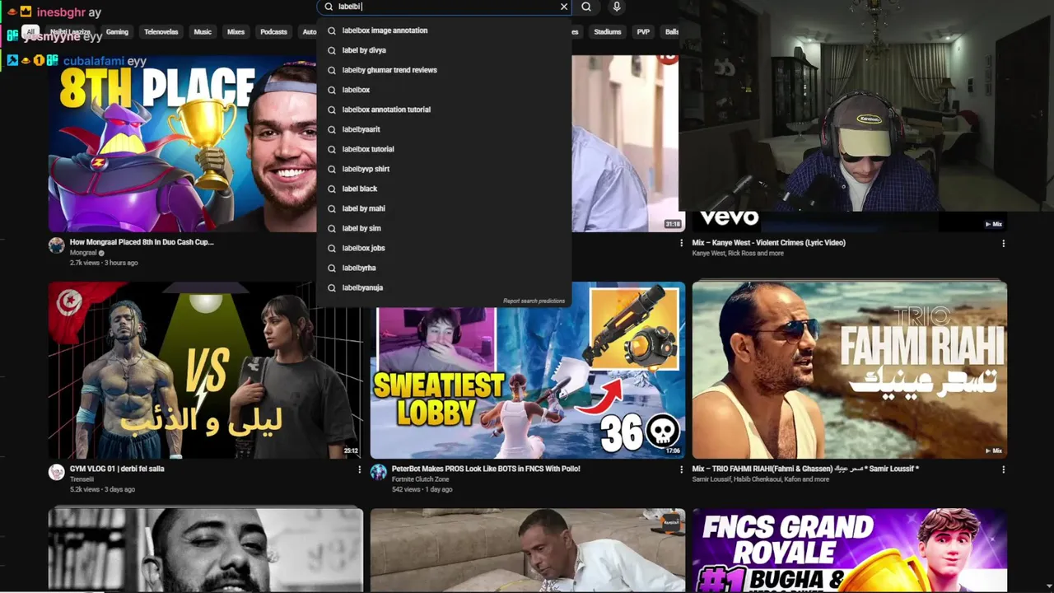Open the '8TH PLACE' Mongraal video thumbnail
This screenshot has width=1054, height=593.
click(x=183, y=143)
